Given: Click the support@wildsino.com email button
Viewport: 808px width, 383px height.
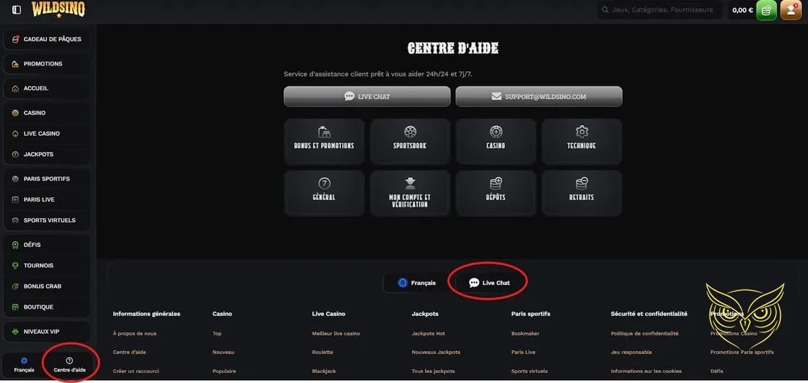Looking at the screenshot, I should point(539,97).
